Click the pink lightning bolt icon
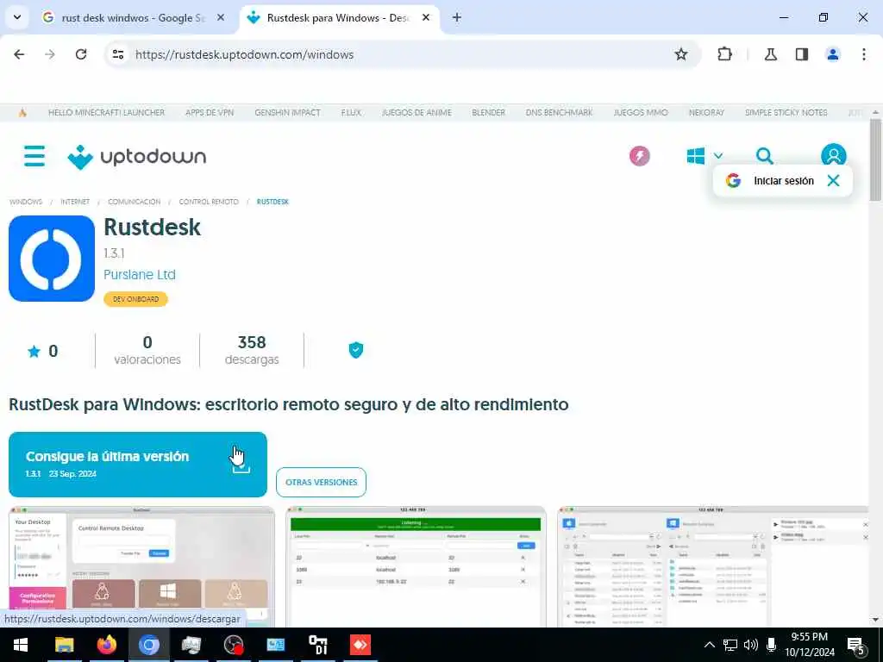This screenshot has width=883, height=662. pyautogui.click(x=639, y=156)
